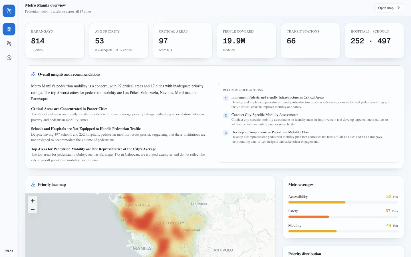411x257 pixels.
Task: Click the MANILA map label
Action: click(x=142, y=248)
